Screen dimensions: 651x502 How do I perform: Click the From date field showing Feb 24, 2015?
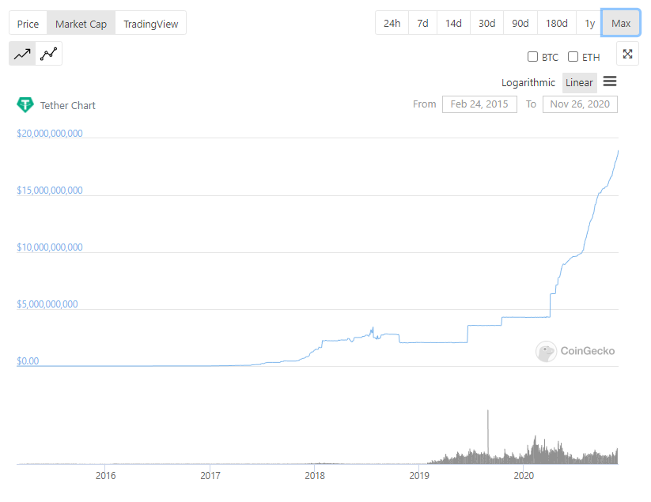(x=479, y=104)
